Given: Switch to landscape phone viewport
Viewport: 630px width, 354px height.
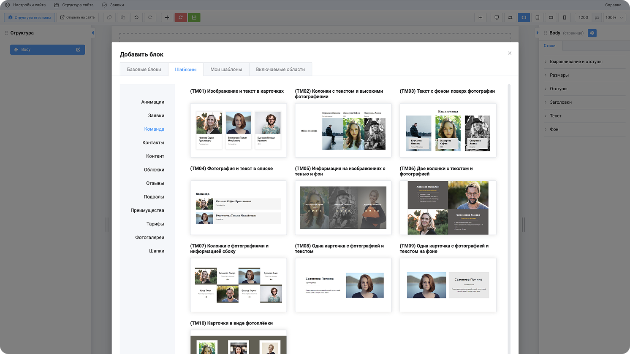Looking at the screenshot, I should pos(551,18).
